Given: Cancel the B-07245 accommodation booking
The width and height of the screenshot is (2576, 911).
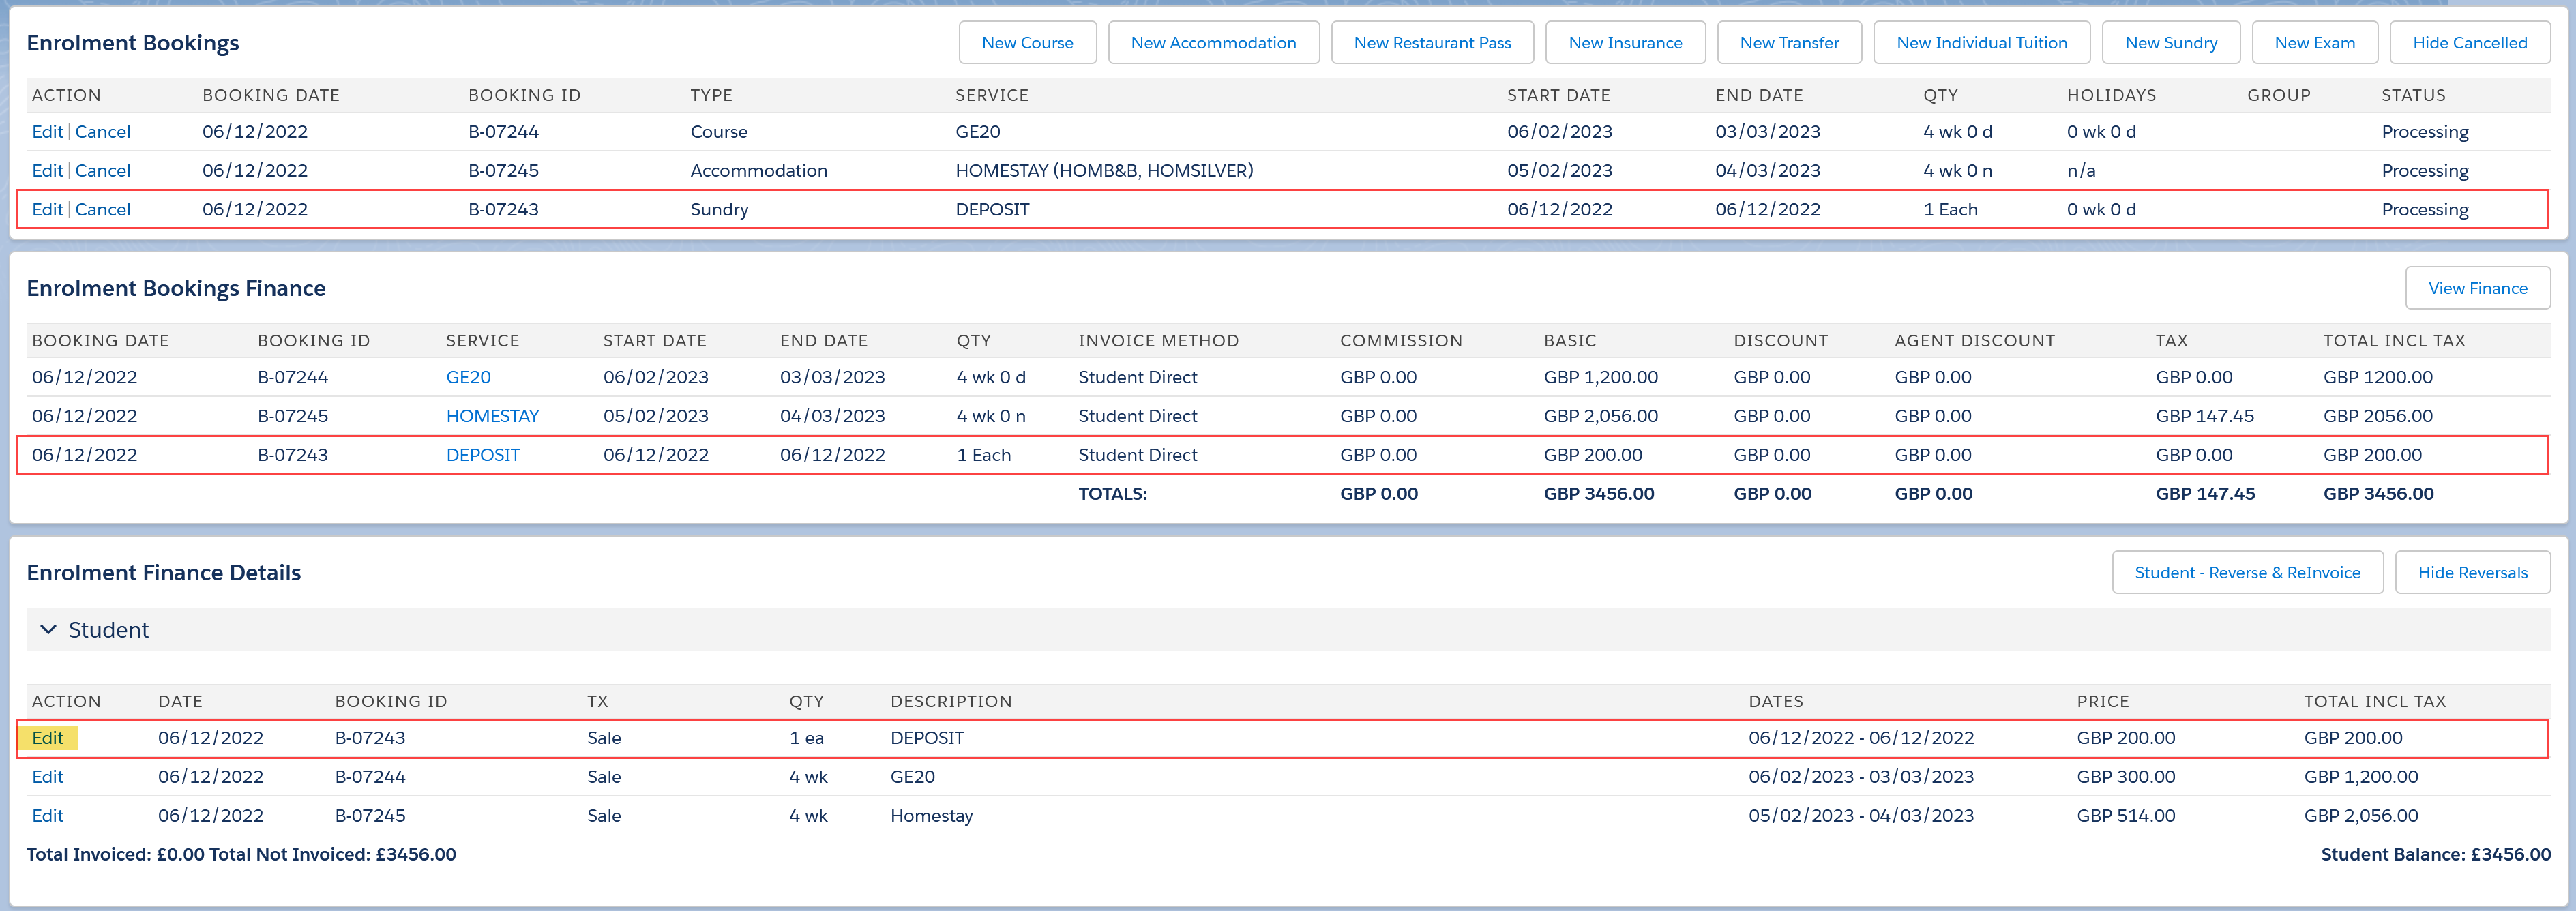Looking at the screenshot, I should [103, 171].
